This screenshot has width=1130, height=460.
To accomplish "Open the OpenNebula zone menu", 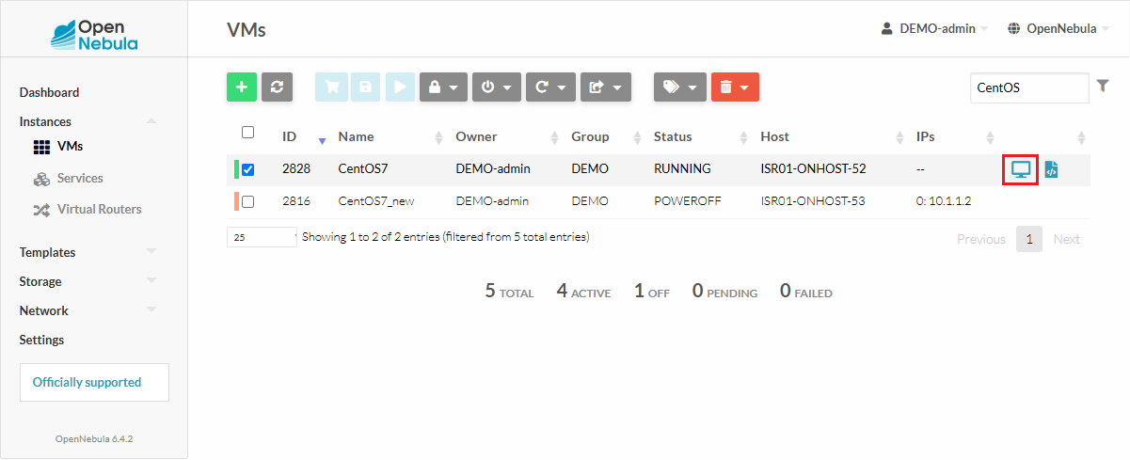I will (x=1058, y=28).
